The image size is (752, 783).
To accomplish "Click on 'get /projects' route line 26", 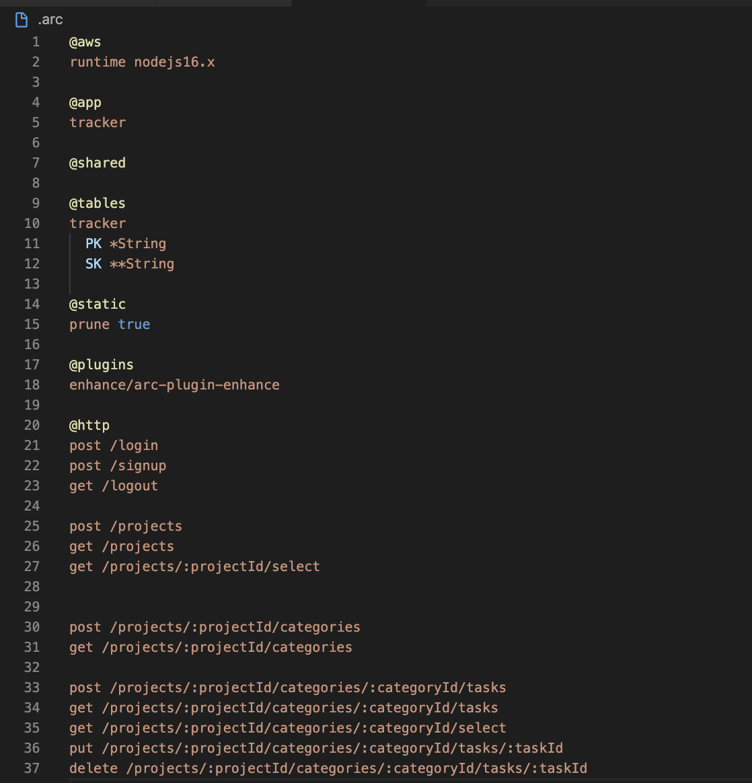I will coord(122,546).
